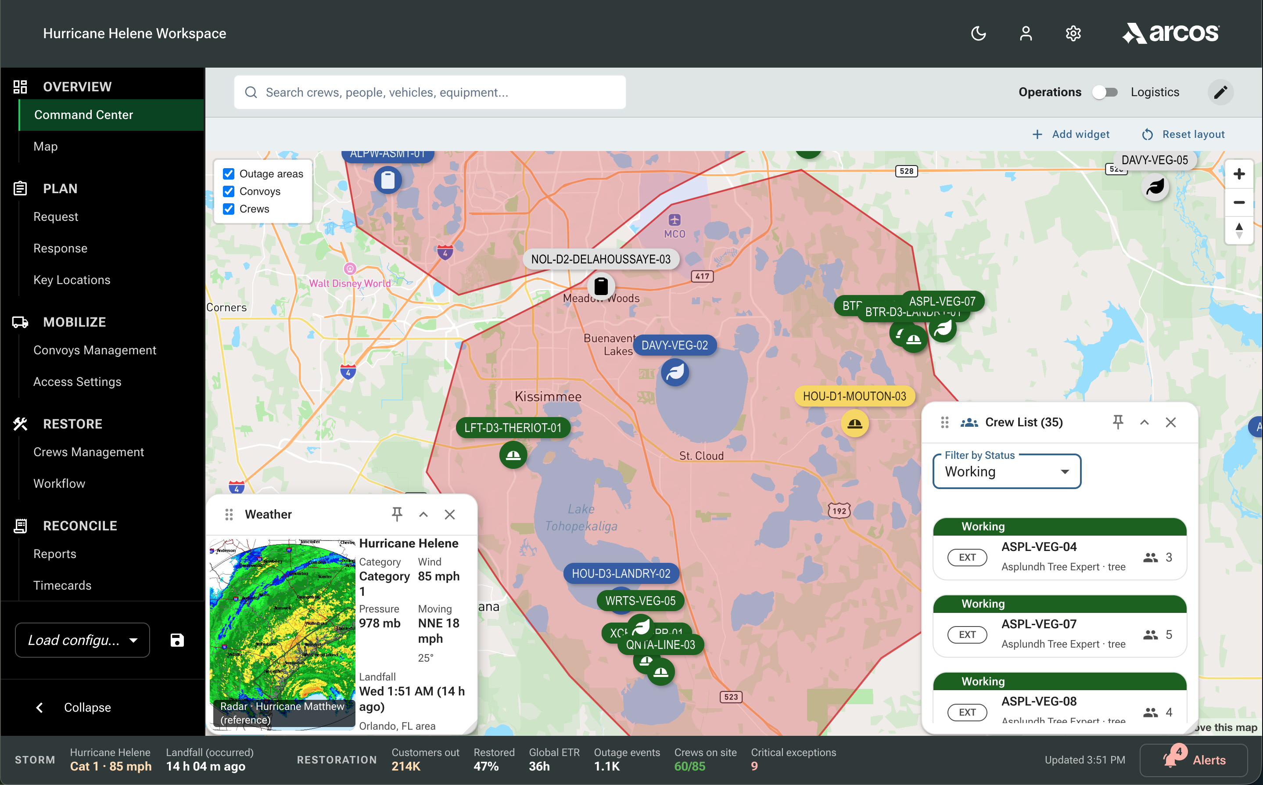Select the LFT-D3-THERIOT-01 hard hat marker

tap(513, 455)
